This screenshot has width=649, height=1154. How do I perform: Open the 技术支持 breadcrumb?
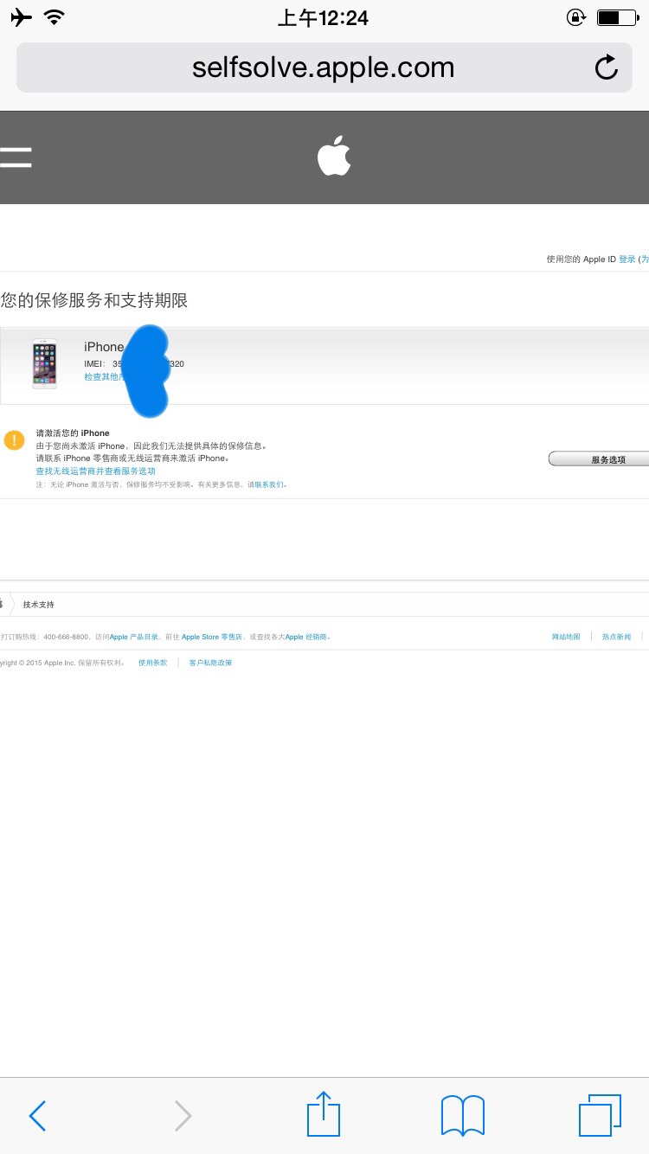[39, 605]
